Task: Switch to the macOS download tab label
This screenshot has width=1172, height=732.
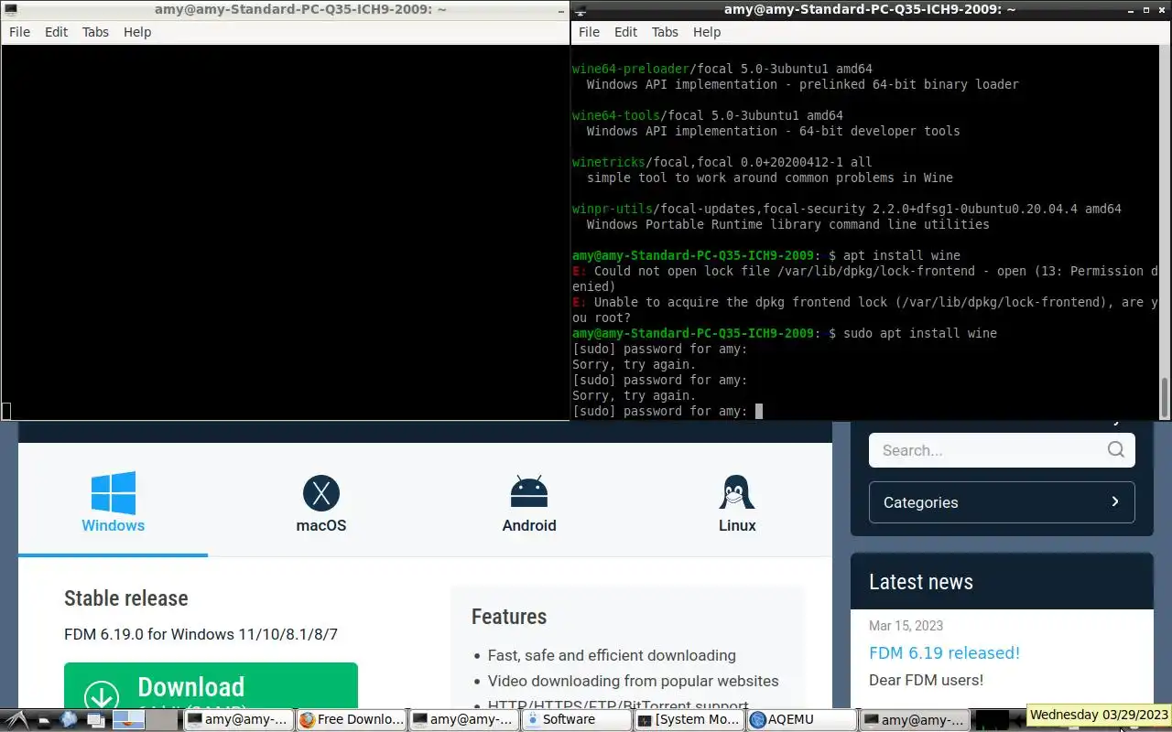Action: [x=321, y=525]
